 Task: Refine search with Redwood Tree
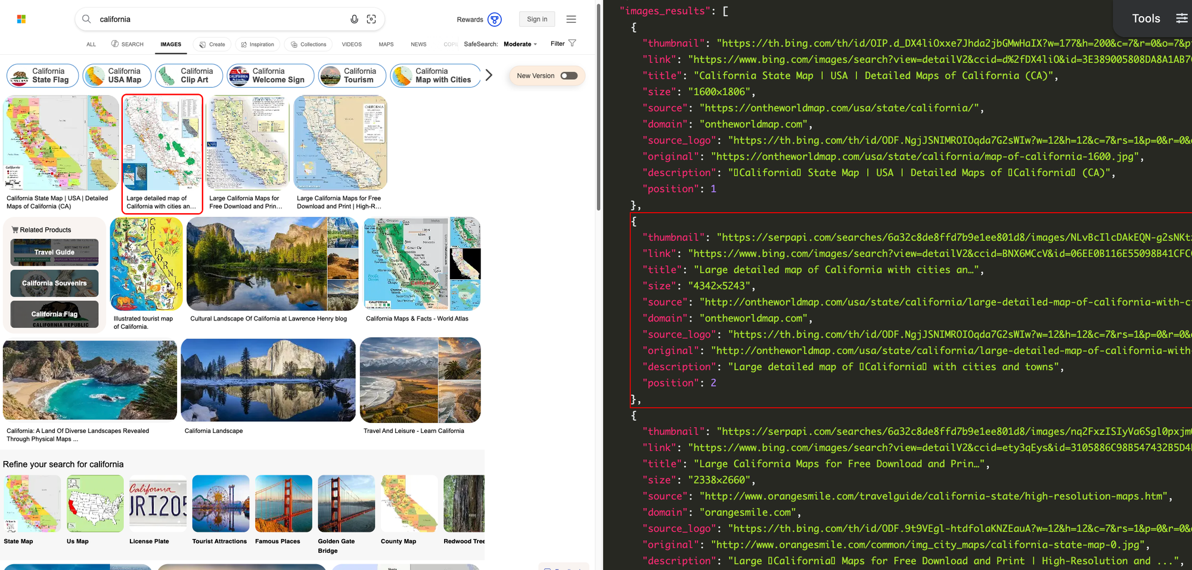(464, 504)
